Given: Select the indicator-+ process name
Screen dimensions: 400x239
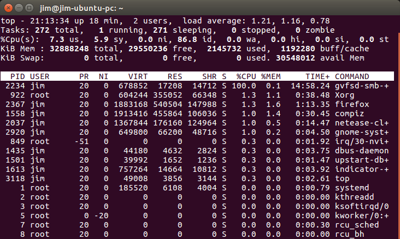Looking at the screenshot, I should 362,169.
